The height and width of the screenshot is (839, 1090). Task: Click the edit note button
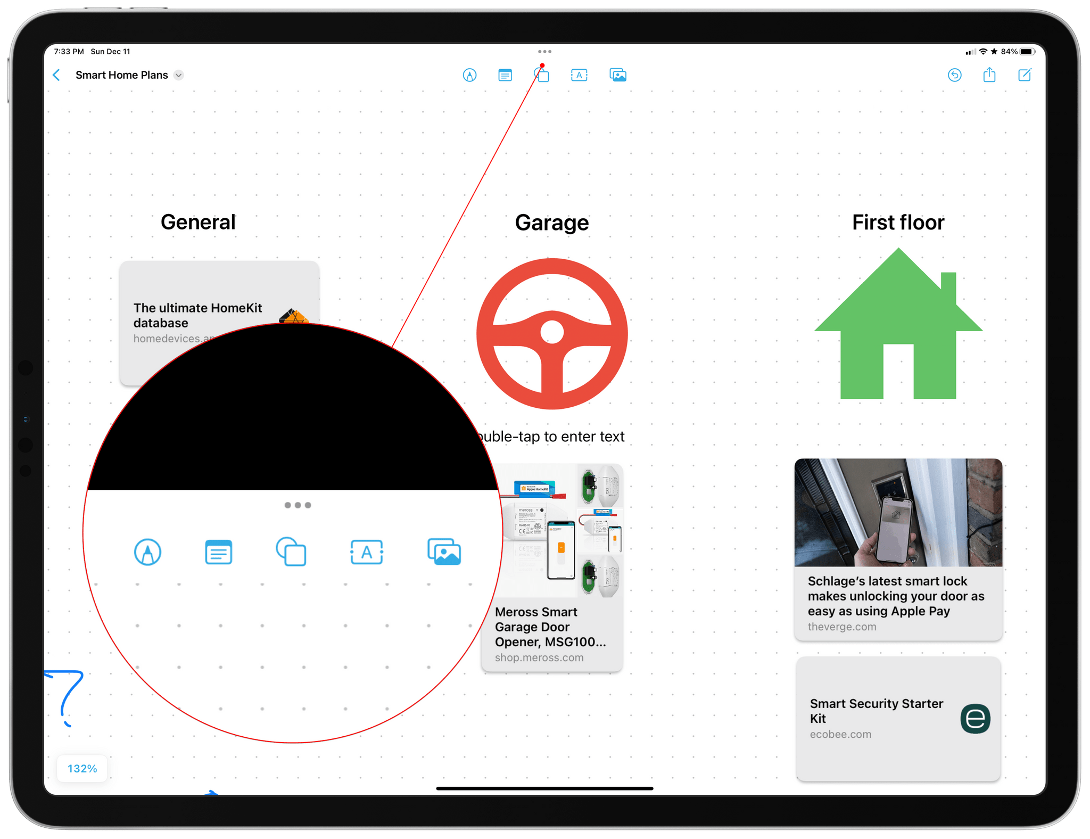[1024, 75]
